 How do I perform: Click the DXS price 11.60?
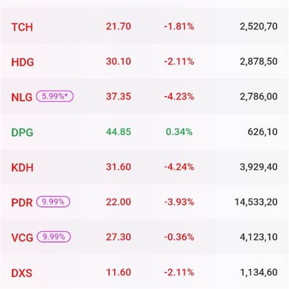[118, 273]
